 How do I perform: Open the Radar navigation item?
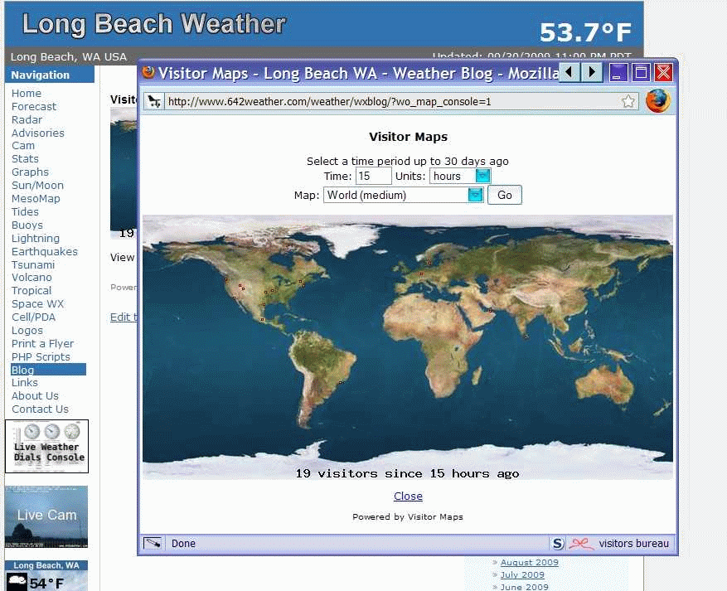click(27, 119)
